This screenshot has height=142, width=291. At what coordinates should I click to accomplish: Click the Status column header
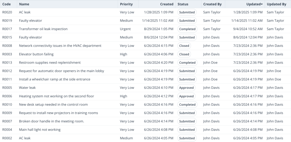pos(183,4)
